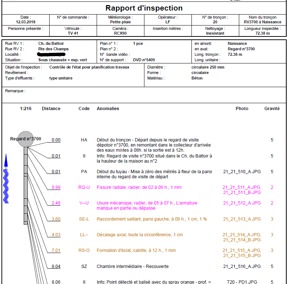The width and height of the screenshot is (287, 284).
Task: Click distance 2.48 entry
Action: (56, 203)
